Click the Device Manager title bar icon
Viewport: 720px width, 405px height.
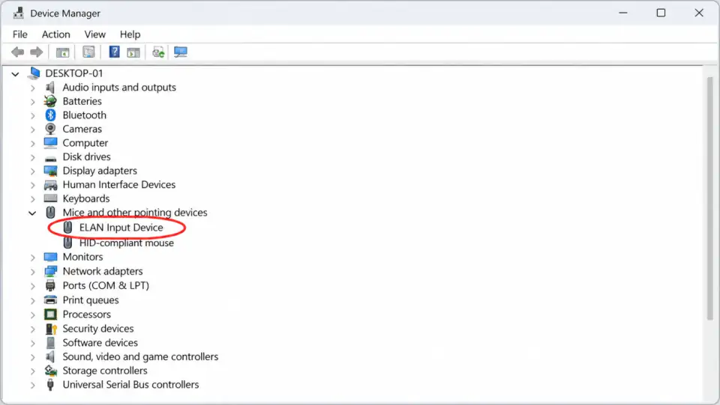(18, 13)
